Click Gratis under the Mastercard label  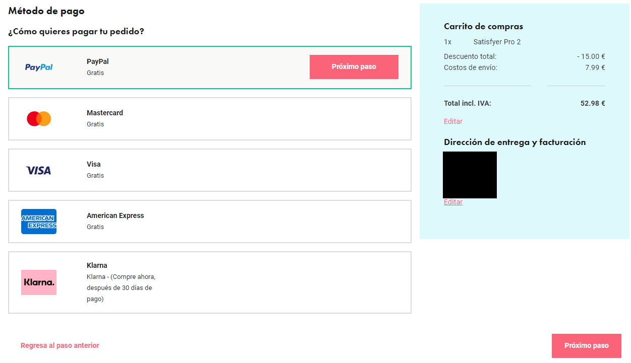[x=95, y=124]
